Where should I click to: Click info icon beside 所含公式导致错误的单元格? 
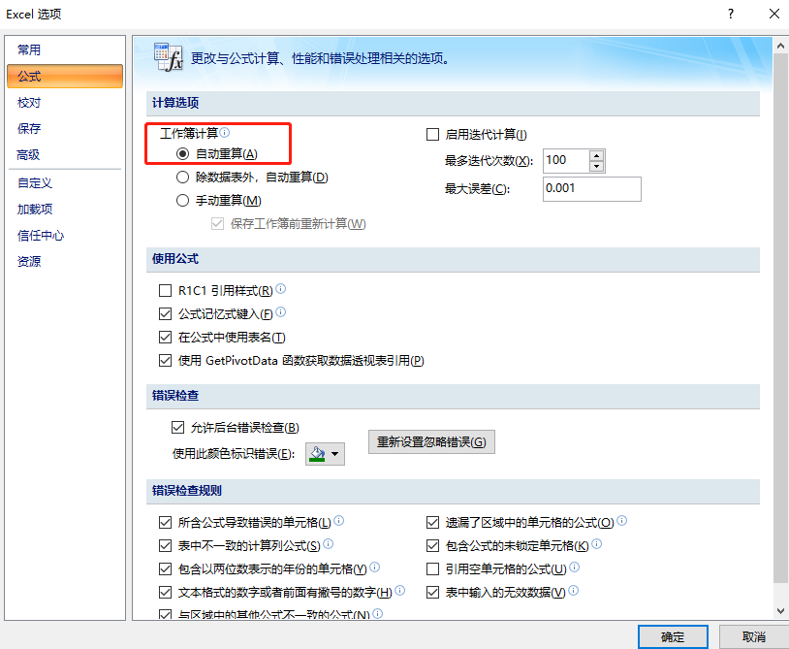pyautogui.click(x=339, y=521)
